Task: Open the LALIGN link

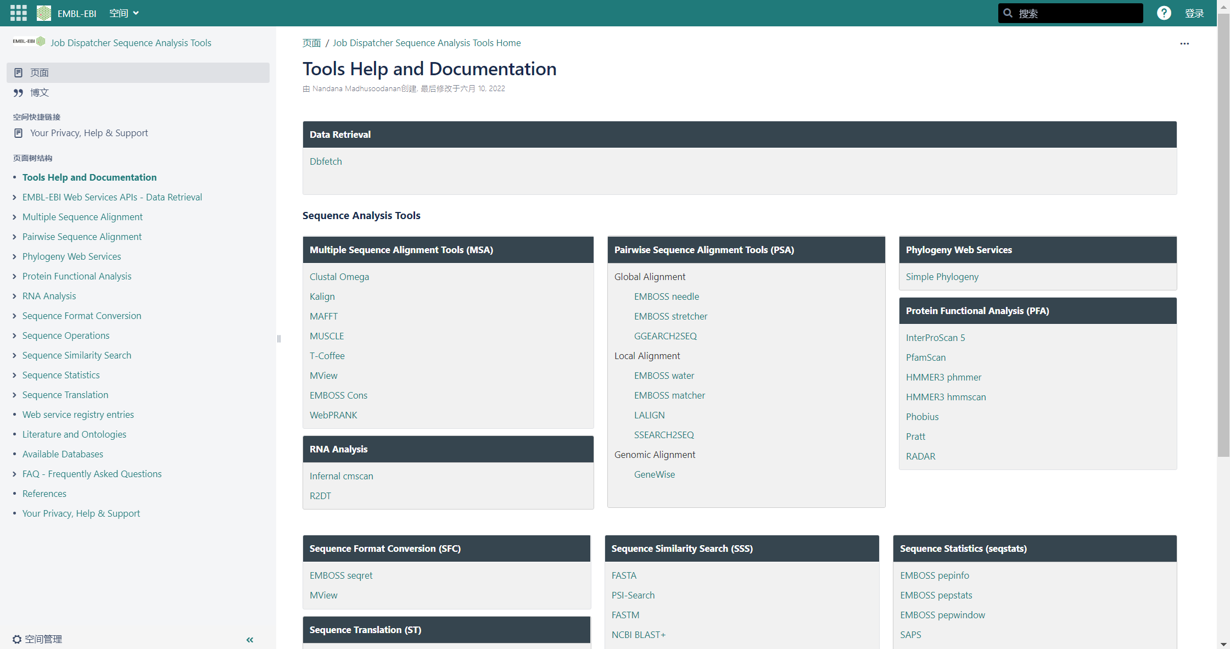Action: click(x=650, y=415)
